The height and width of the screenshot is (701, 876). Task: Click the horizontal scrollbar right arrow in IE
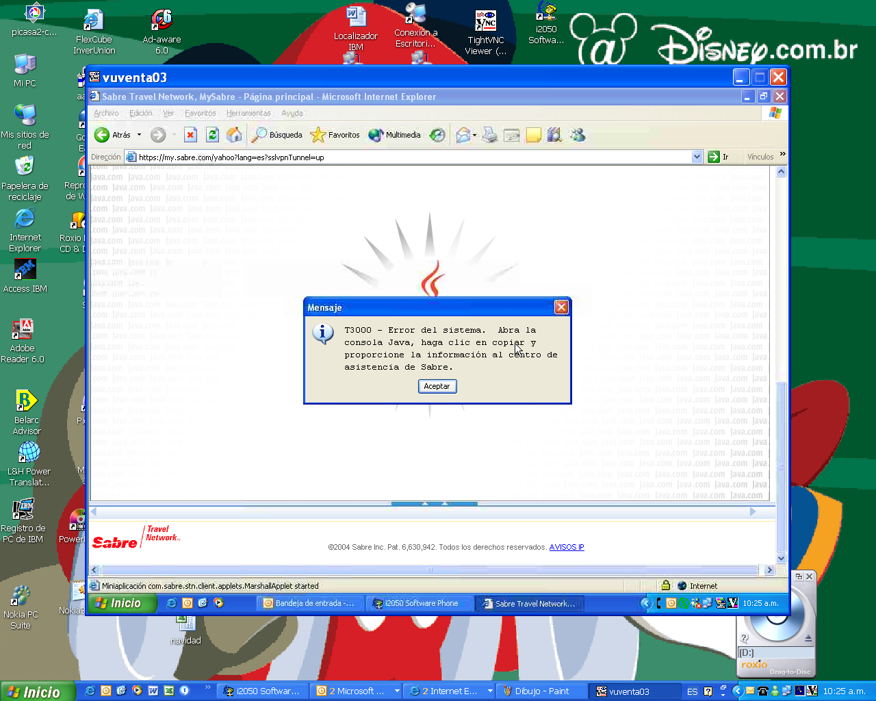coord(770,570)
